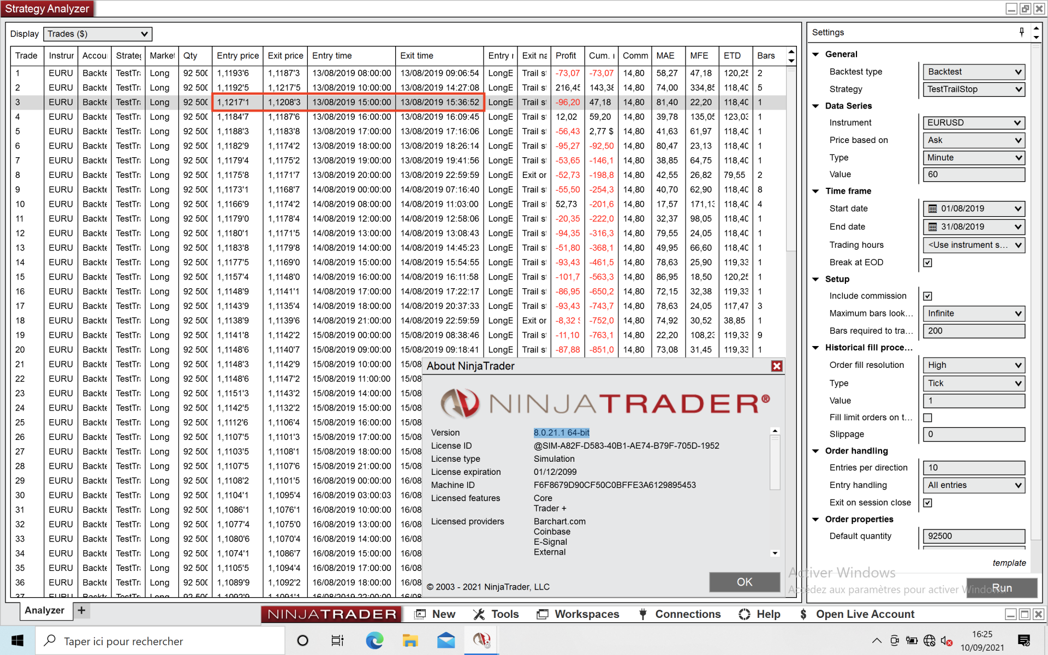The image size is (1048, 655).
Task: Click the pin icon in Settings header
Action: (x=1021, y=32)
